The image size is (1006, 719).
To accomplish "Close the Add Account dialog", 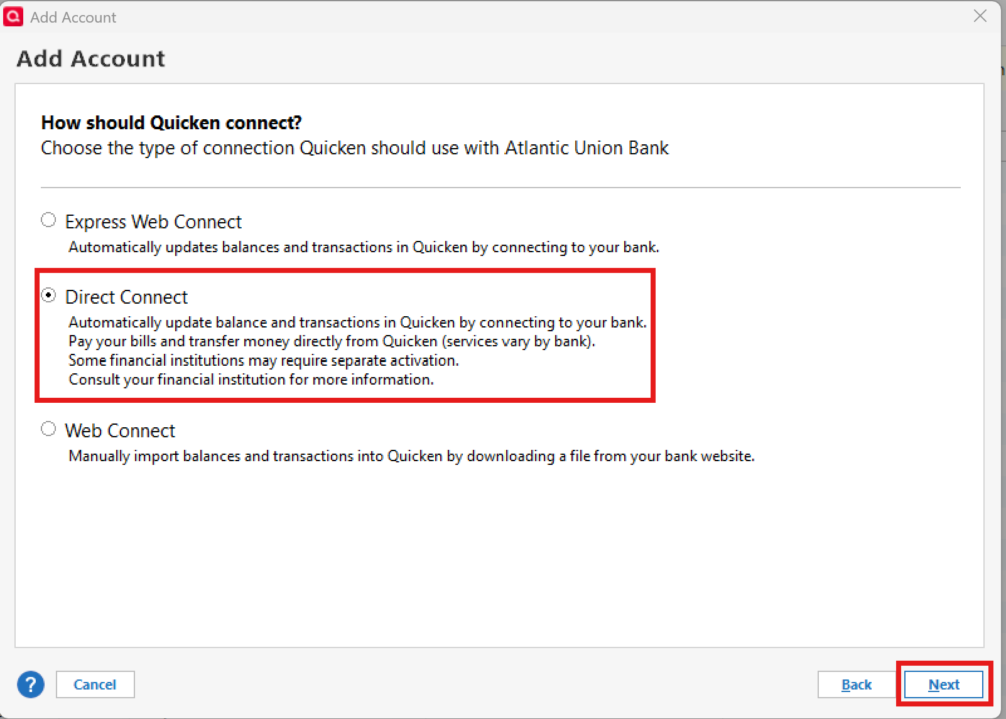I will [x=980, y=16].
